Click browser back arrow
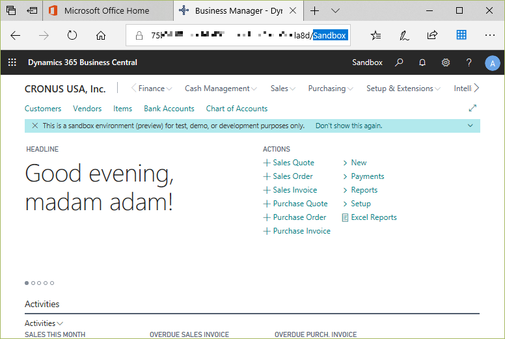The width and height of the screenshot is (505, 339). click(15, 35)
